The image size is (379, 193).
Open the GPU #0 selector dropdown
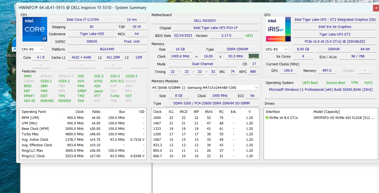coord(277,49)
